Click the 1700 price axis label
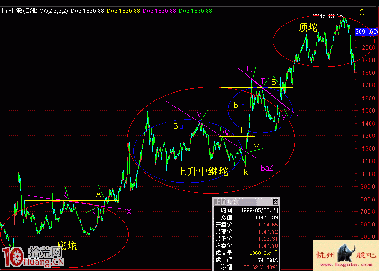379x271 pixels. (x=369, y=85)
